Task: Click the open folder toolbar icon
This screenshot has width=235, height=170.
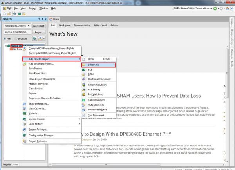Action: (x=9, y=14)
